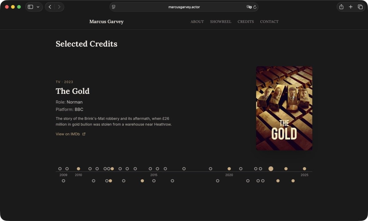This screenshot has height=221, width=368.
Task: Expand the sidebar options chevron
Action: click(x=38, y=7)
